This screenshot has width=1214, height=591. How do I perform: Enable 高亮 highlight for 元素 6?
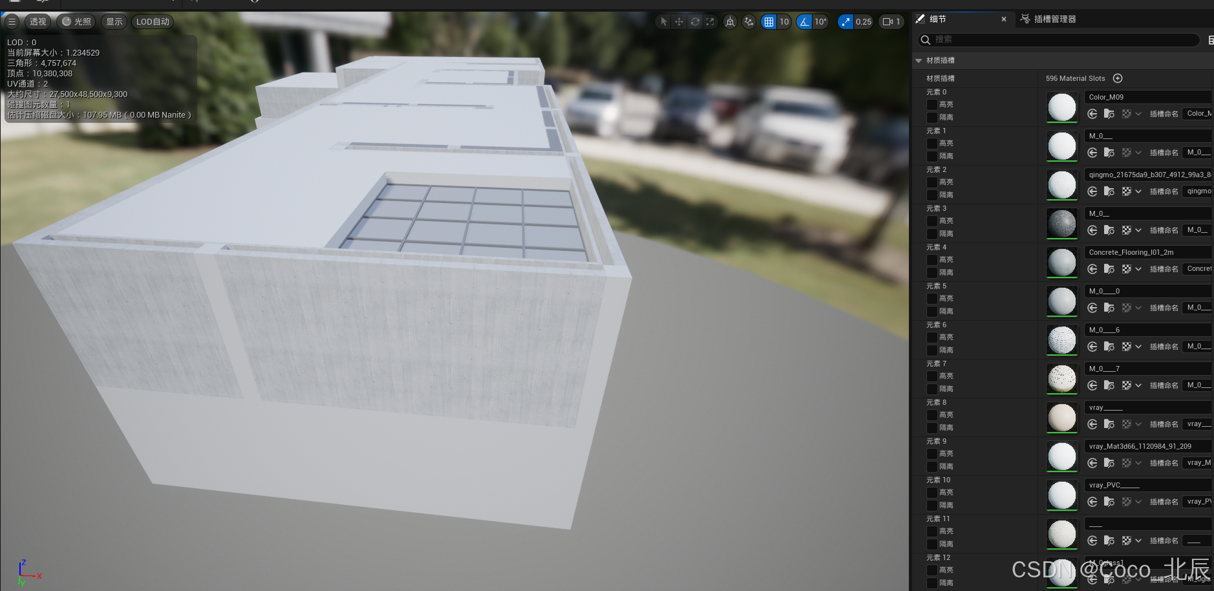pyautogui.click(x=932, y=337)
